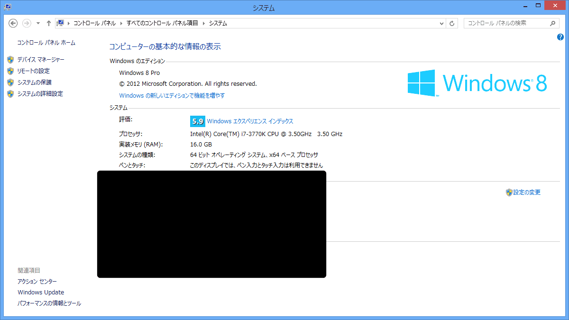This screenshot has height=320, width=569.
Task: Go up one level with the Up arrow
Action: pos(48,23)
